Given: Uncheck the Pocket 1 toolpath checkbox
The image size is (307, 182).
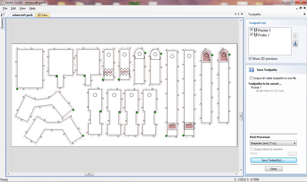Looking at the screenshot, I should pyautogui.click(x=252, y=30).
